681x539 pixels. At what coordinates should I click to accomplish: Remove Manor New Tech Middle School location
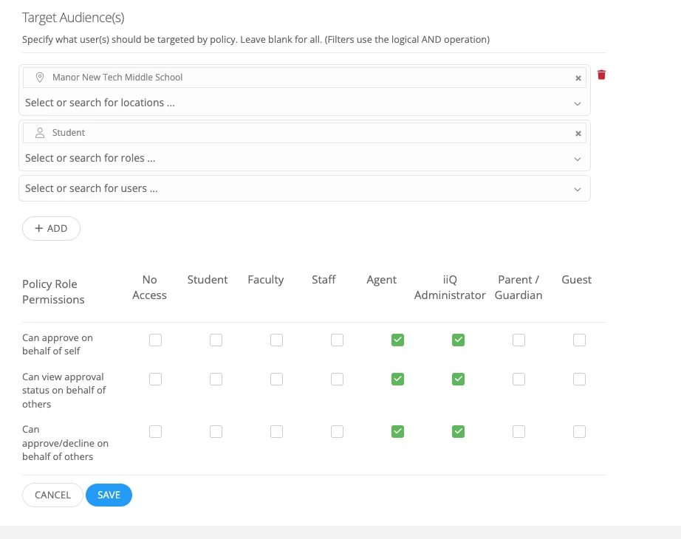[x=578, y=78]
